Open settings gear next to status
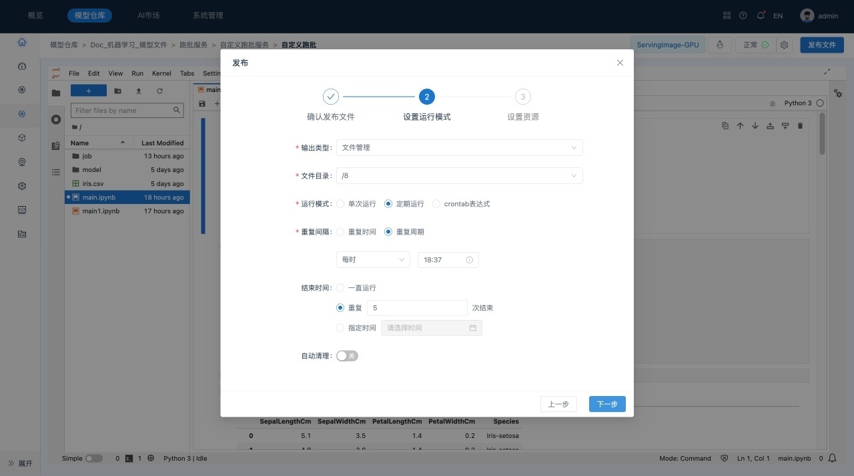854x476 pixels. click(x=785, y=45)
